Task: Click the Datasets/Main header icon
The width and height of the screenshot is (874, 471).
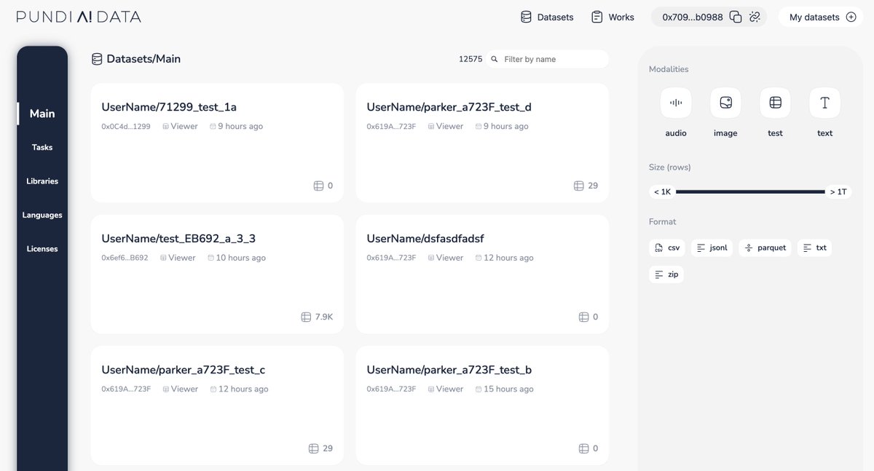Action: pyautogui.click(x=97, y=58)
